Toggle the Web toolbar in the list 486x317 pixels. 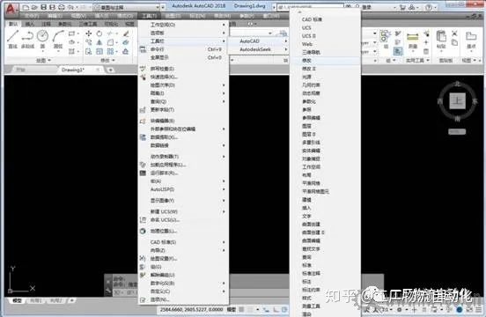pos(325,44)
